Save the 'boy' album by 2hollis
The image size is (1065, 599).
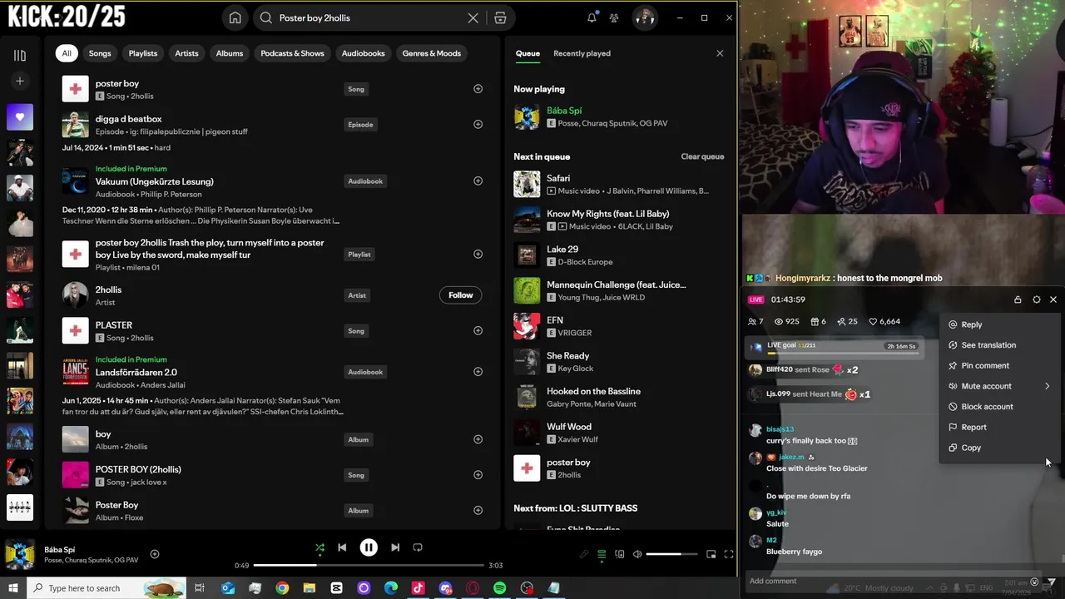click(478, 439)
